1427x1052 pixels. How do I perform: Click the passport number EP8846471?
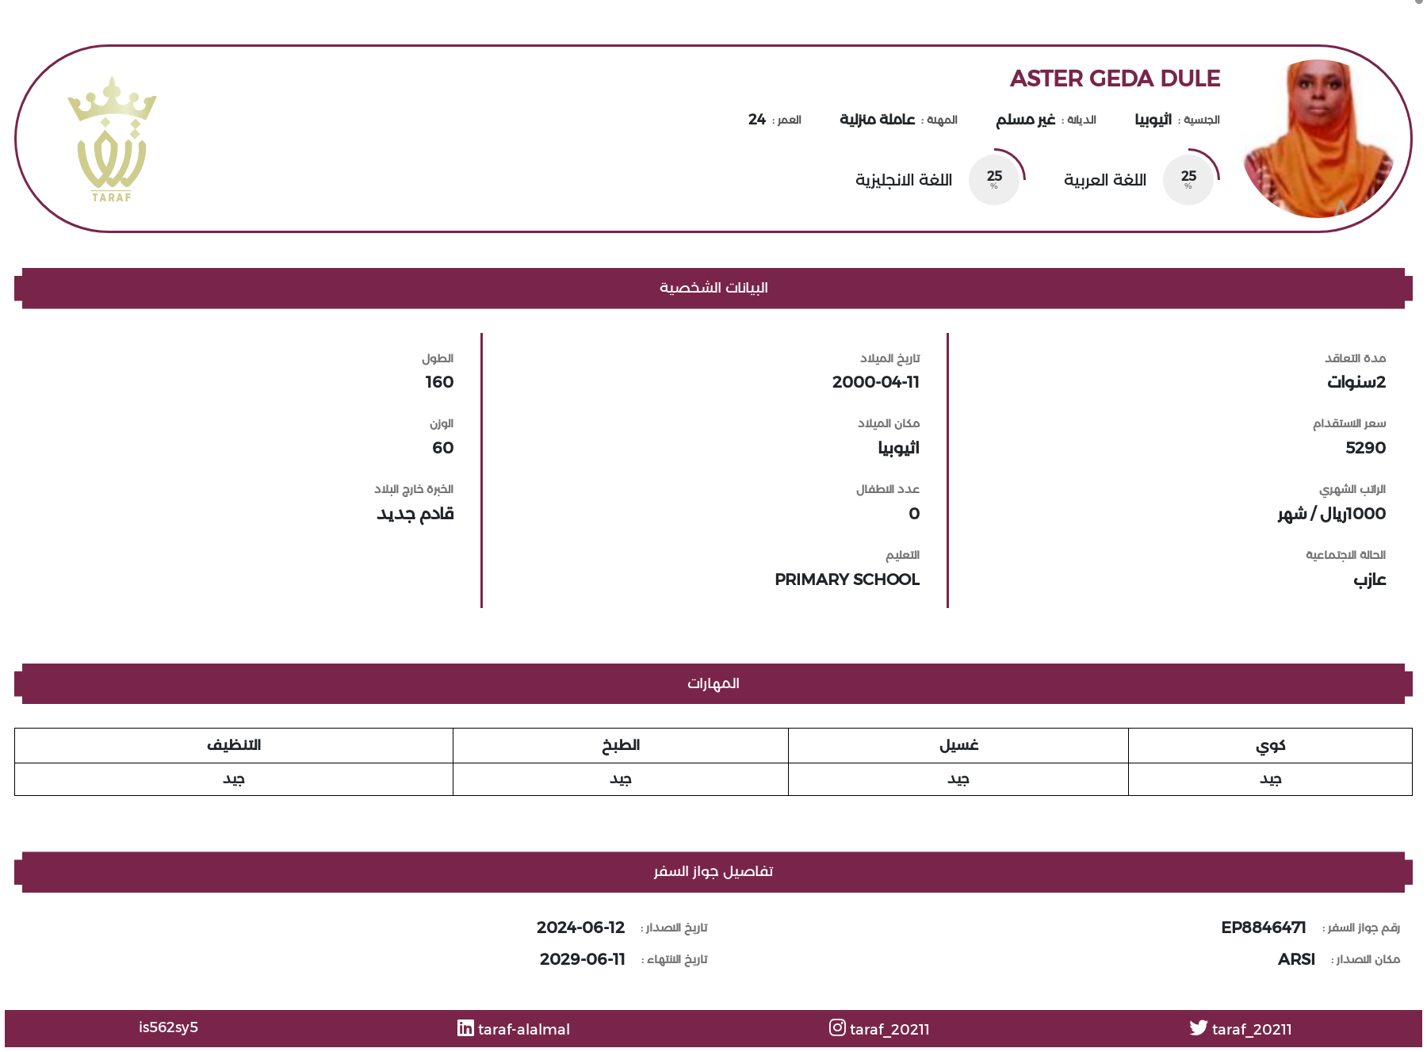point(1264,928)
